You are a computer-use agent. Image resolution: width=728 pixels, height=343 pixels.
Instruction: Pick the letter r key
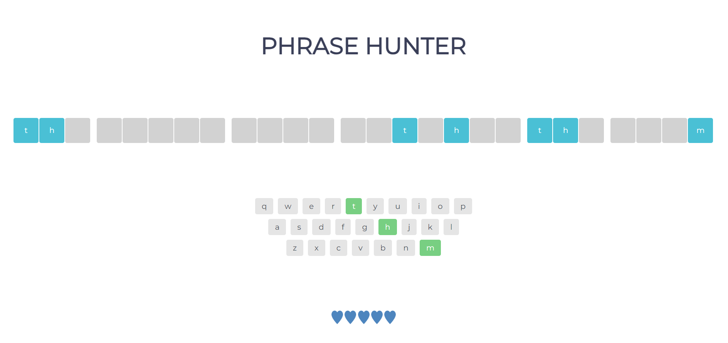click(x=333, y=206)
